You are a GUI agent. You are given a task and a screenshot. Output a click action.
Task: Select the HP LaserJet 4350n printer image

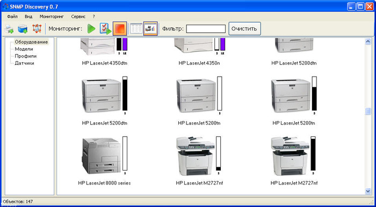(193, 46)
